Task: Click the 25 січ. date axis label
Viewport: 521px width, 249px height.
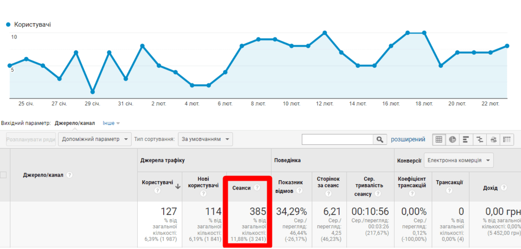Action: click(26, 104)
